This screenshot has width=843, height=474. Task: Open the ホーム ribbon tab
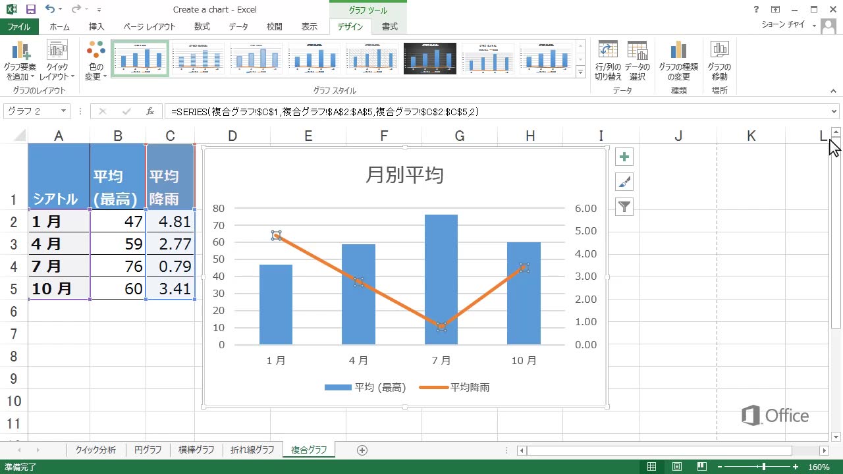pyautogui.click(x=60, y=26)
